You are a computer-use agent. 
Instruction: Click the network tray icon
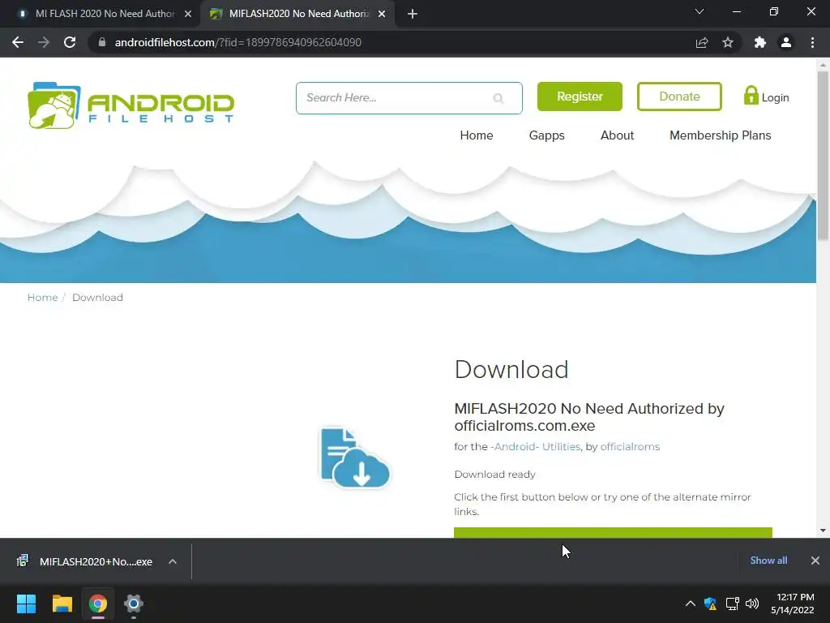[732, 604]
